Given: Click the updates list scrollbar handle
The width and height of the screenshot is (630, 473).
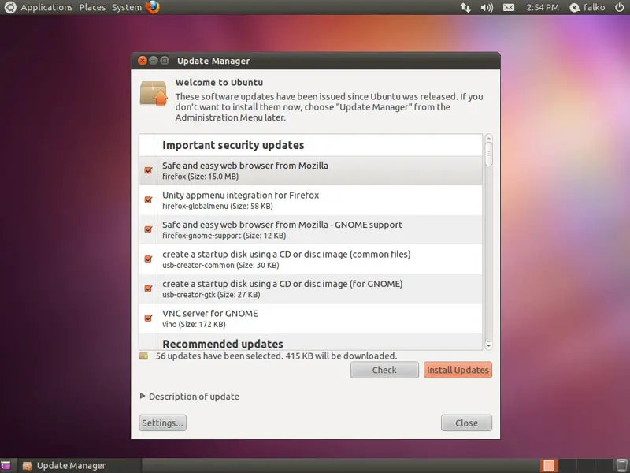Looking at the screenshot, I should [x=488, y=153].
